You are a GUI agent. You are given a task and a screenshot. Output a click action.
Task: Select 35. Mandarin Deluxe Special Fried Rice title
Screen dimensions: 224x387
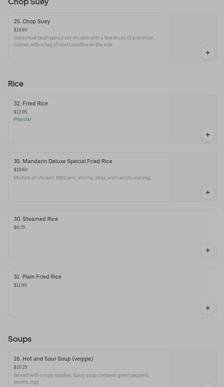tap(63, 161)
